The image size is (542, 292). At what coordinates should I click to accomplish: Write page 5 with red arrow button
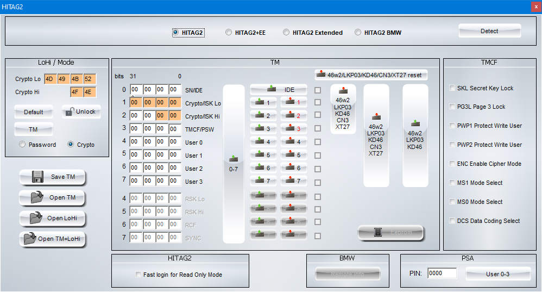(293, 155)
